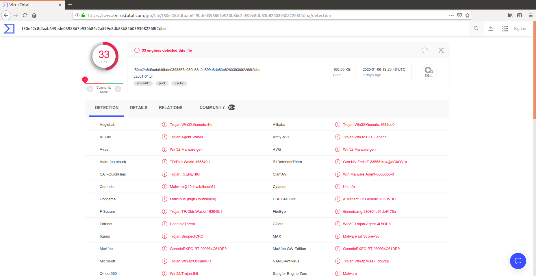Image resolution: width=536 pixels, height=276 pixels.
Task: Open a new browser tab
Action: pyautogui.click(x=70, y=5)
